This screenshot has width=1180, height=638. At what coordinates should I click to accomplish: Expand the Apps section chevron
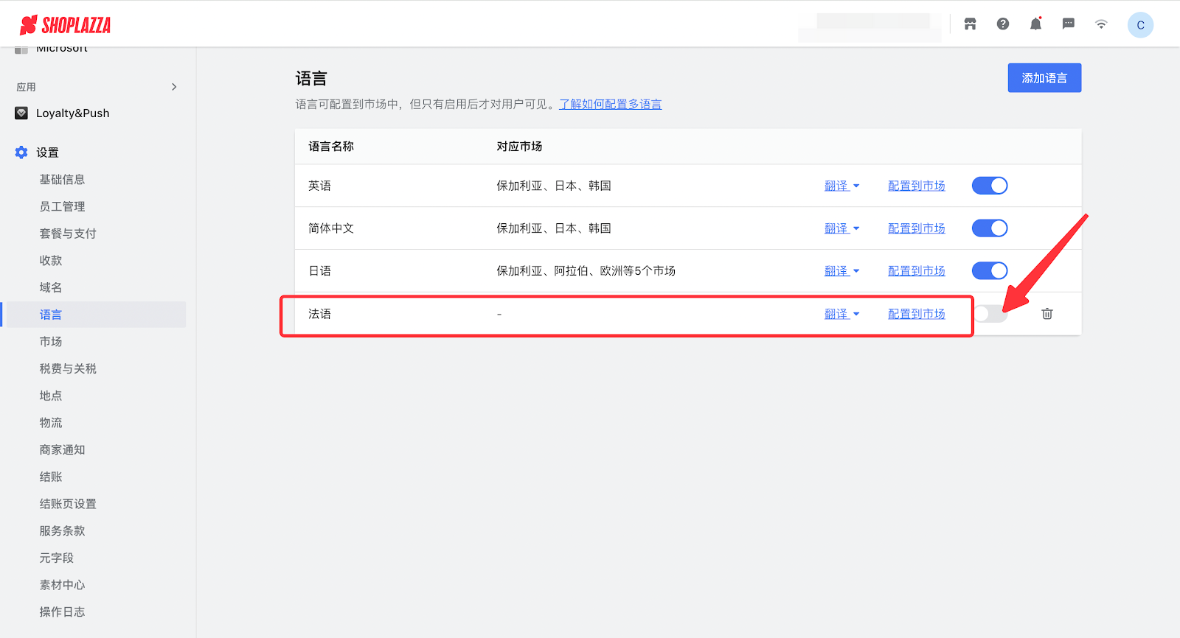pyautogui.click(x=174, y=87)
